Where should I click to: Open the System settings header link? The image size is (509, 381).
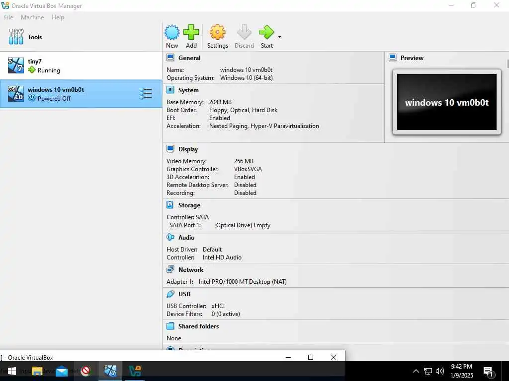point(188,90)
